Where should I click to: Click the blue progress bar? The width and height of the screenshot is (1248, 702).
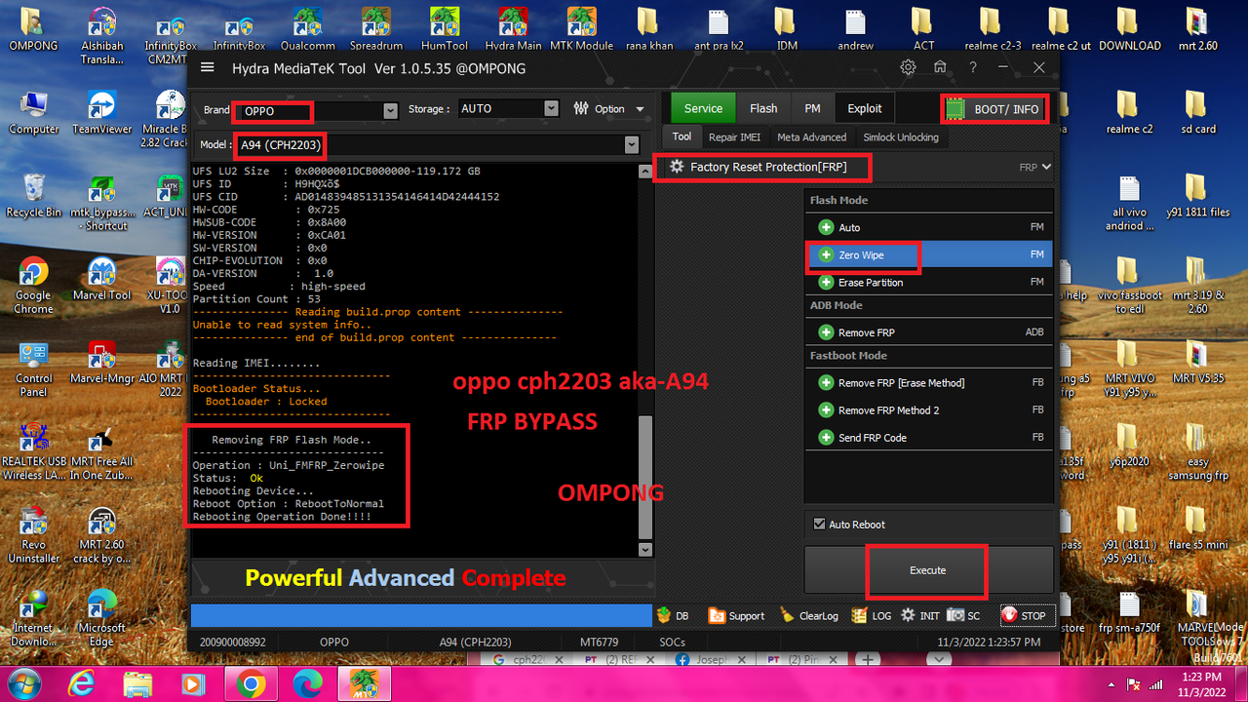420,615
